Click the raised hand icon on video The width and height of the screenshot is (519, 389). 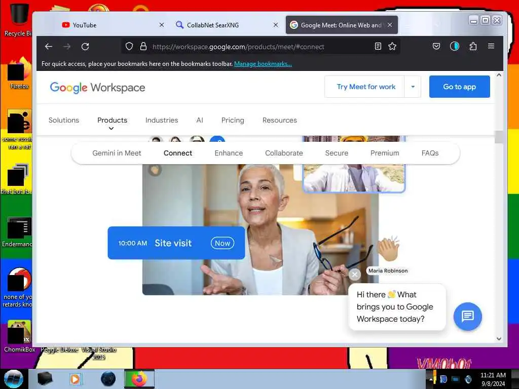click(155, 170)
